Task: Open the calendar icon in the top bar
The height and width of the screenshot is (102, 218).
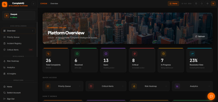Action: (196, 4)
